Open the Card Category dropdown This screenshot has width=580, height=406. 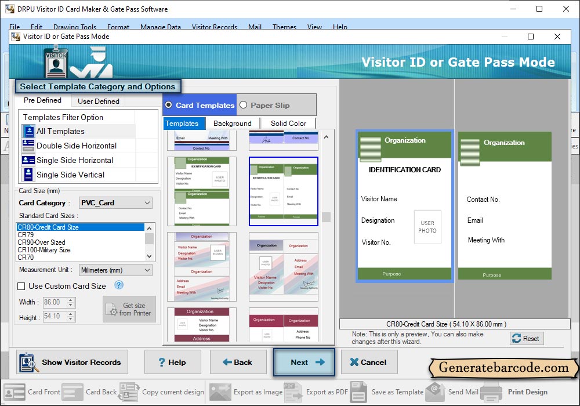pos(116,202)
